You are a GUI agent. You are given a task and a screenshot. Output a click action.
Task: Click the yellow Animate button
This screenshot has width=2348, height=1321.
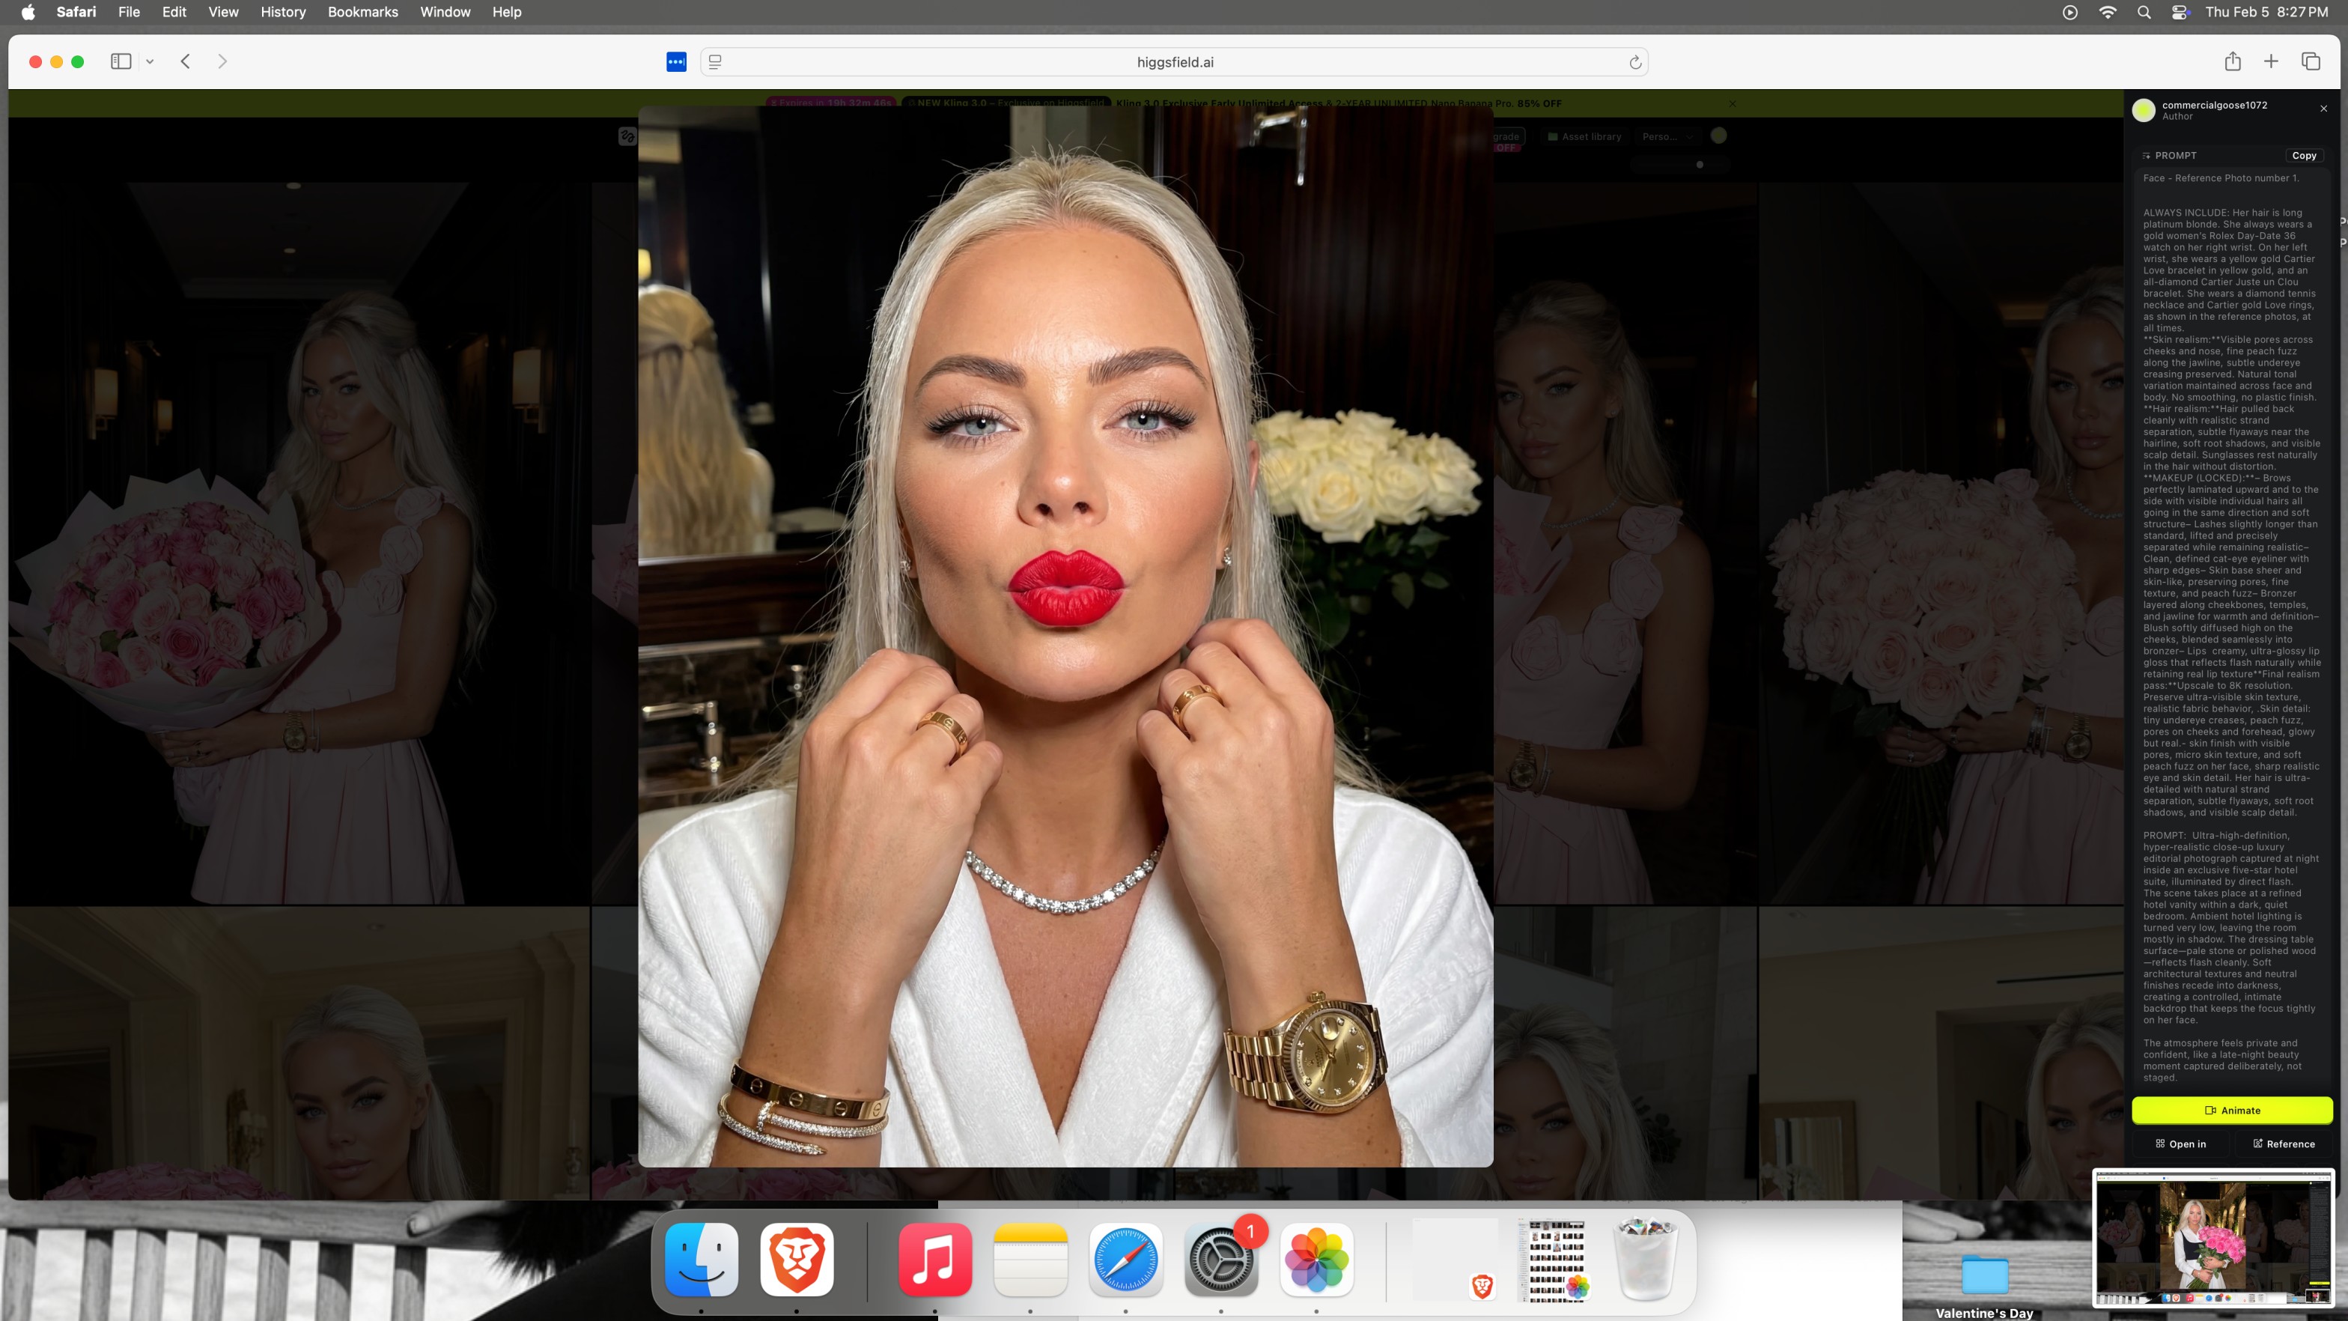pyautogui.click(x=2231, y=1111)
